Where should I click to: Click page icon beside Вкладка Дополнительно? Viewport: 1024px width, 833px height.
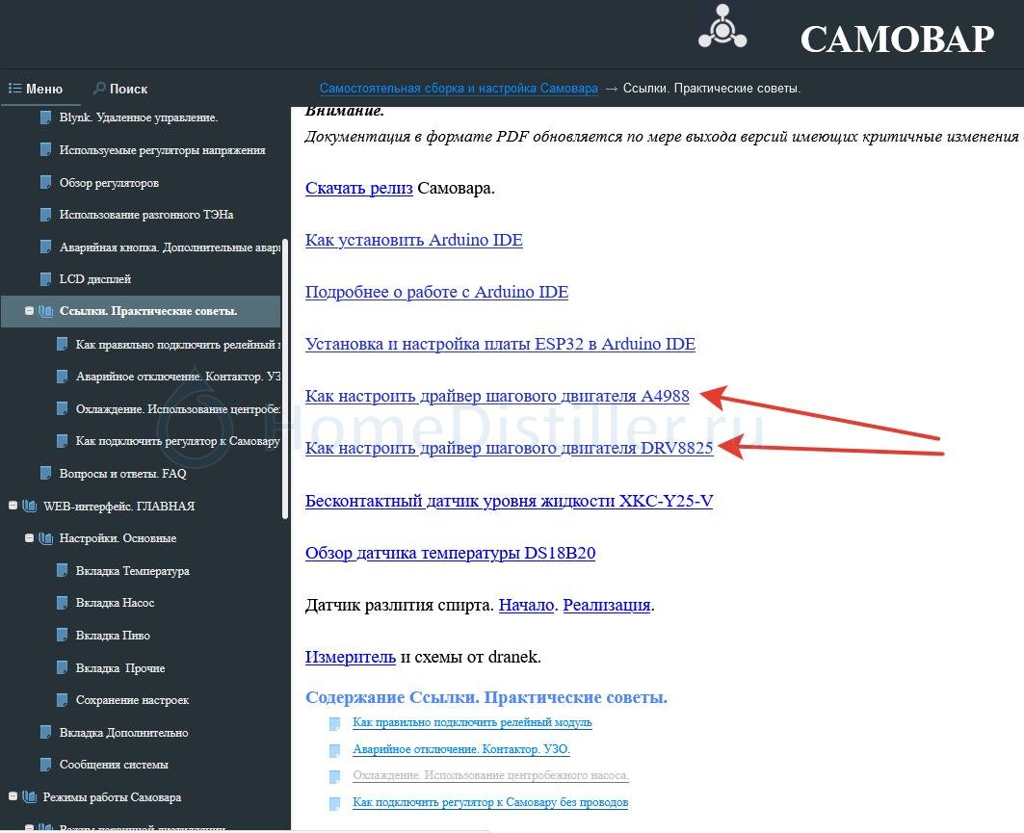click(x=45, y=732)
